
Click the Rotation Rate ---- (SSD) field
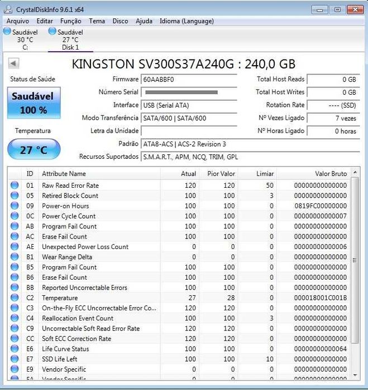[x=333, y=105]
